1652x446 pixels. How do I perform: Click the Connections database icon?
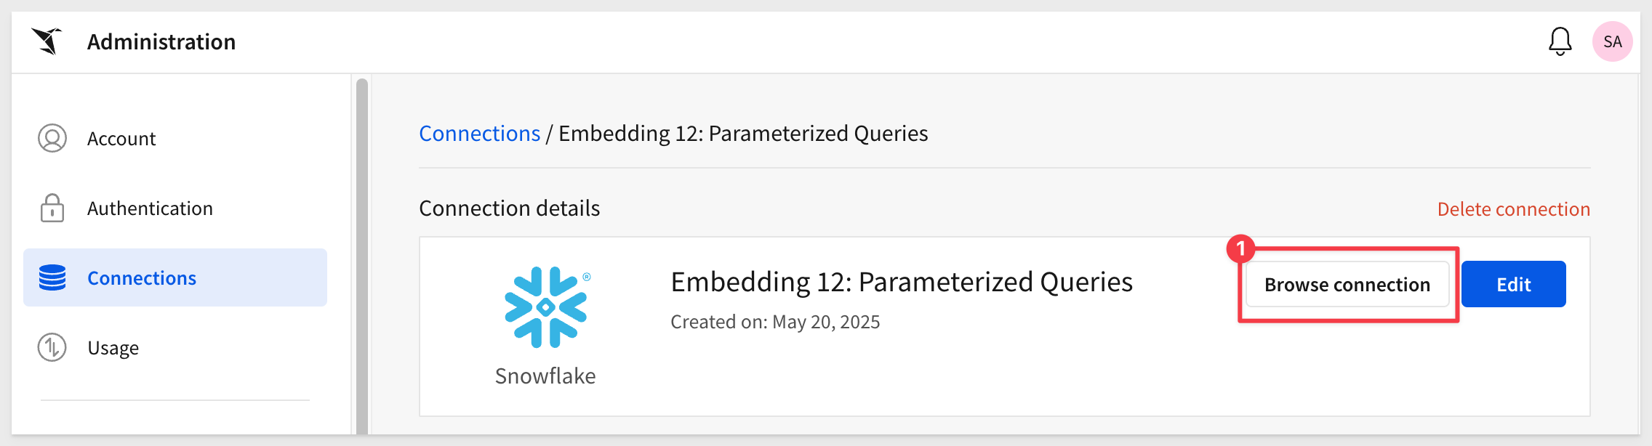tap(52, 277)
